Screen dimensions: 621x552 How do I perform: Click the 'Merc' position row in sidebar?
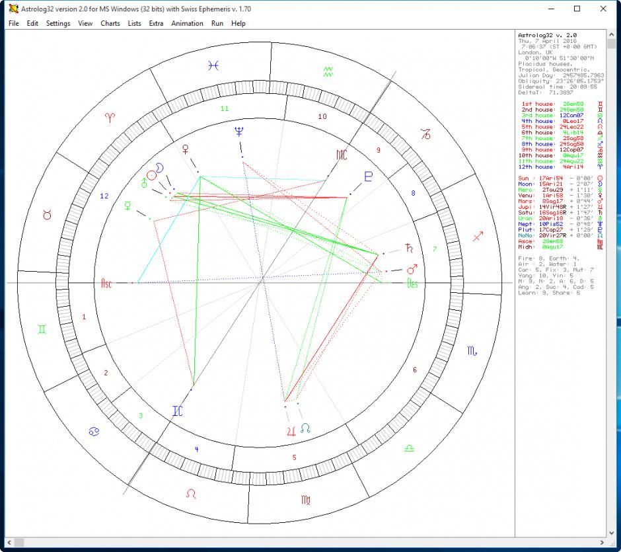click(561, 190)
